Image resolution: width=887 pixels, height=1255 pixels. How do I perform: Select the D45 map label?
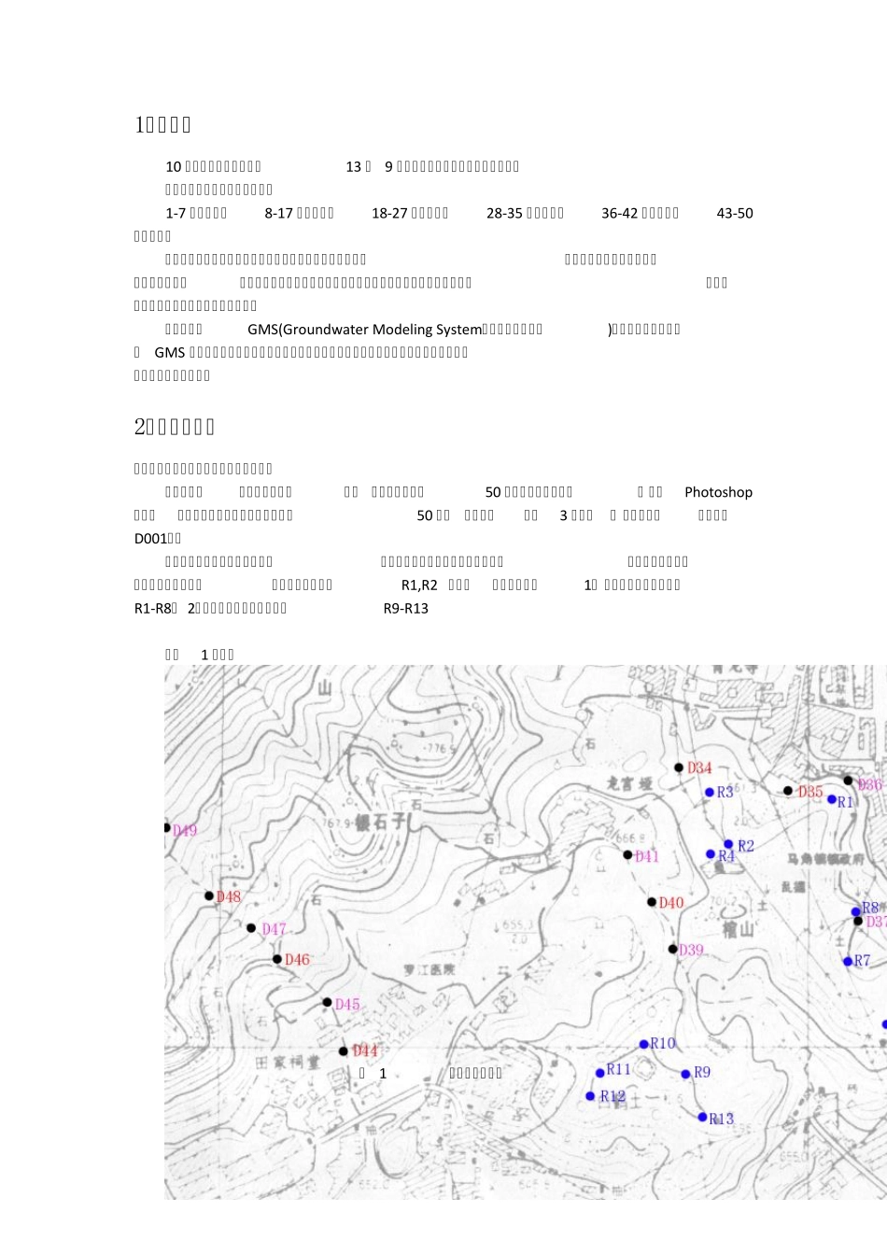347,1005
